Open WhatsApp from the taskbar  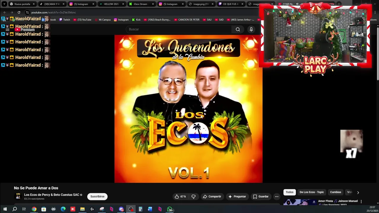(170, 209)
